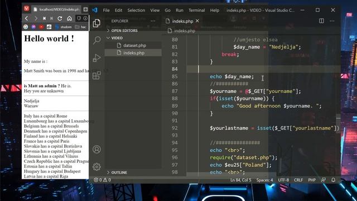357x201 pixels.
Task: Open a new browser tab
Action: [85, 9]
